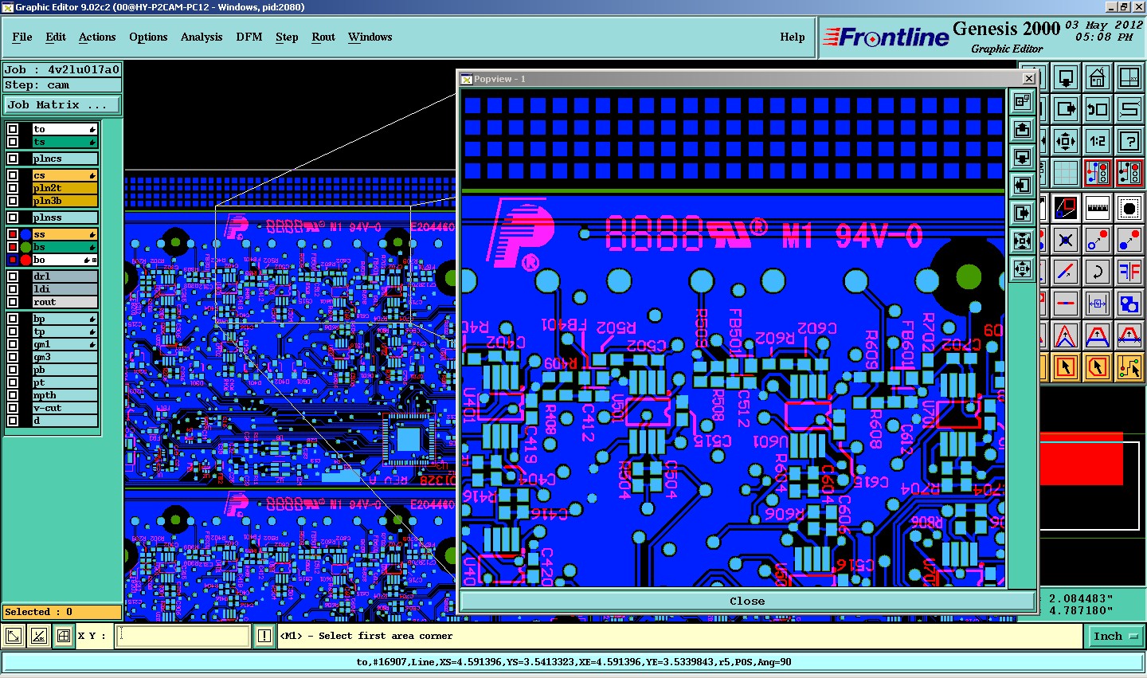
Task: Disable display checkbox for layer bs
Action: (x=13, y=247)
